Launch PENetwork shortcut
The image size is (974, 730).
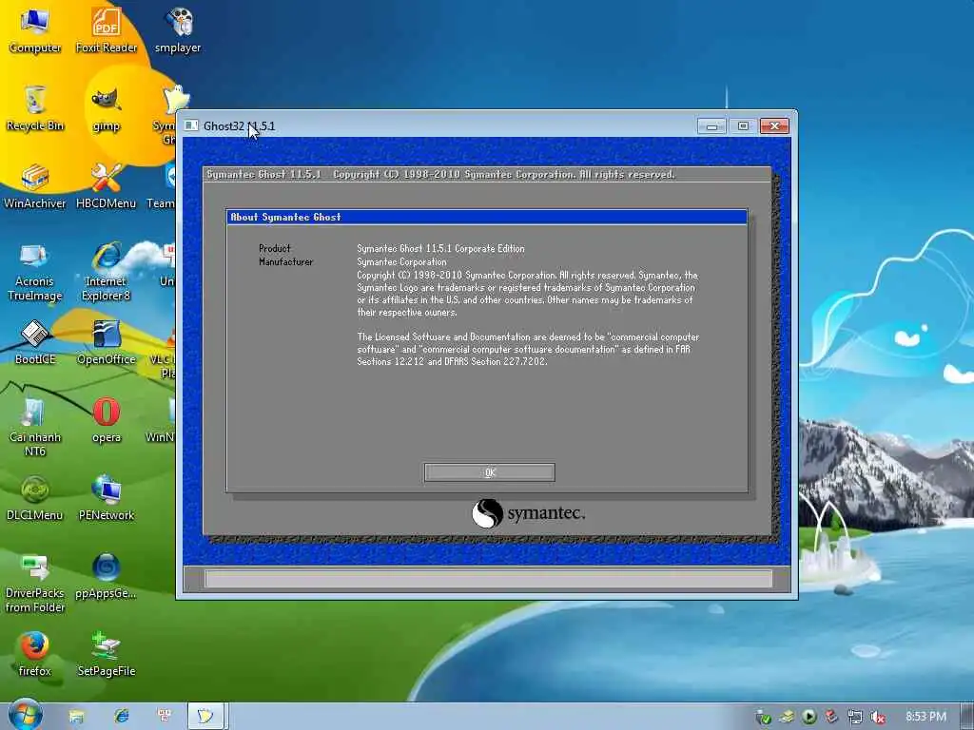[x=107, y=498]
